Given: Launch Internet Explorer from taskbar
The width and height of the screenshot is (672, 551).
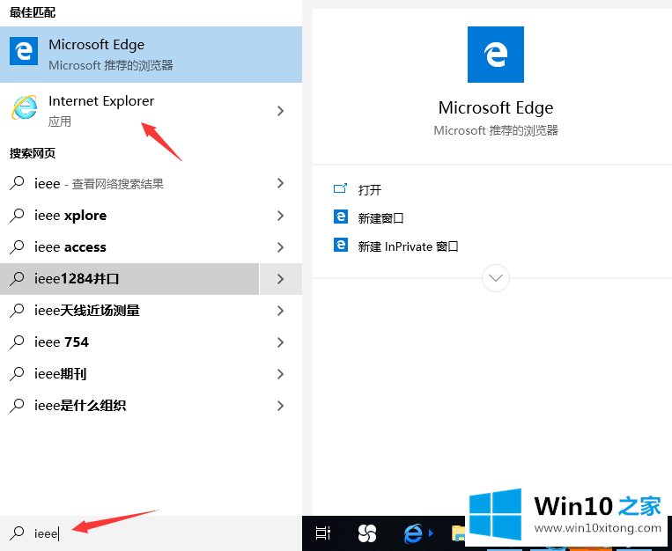Looking at the screenshot, I should 413,533.
